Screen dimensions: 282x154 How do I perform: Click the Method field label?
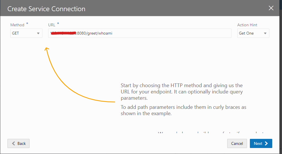17,25
